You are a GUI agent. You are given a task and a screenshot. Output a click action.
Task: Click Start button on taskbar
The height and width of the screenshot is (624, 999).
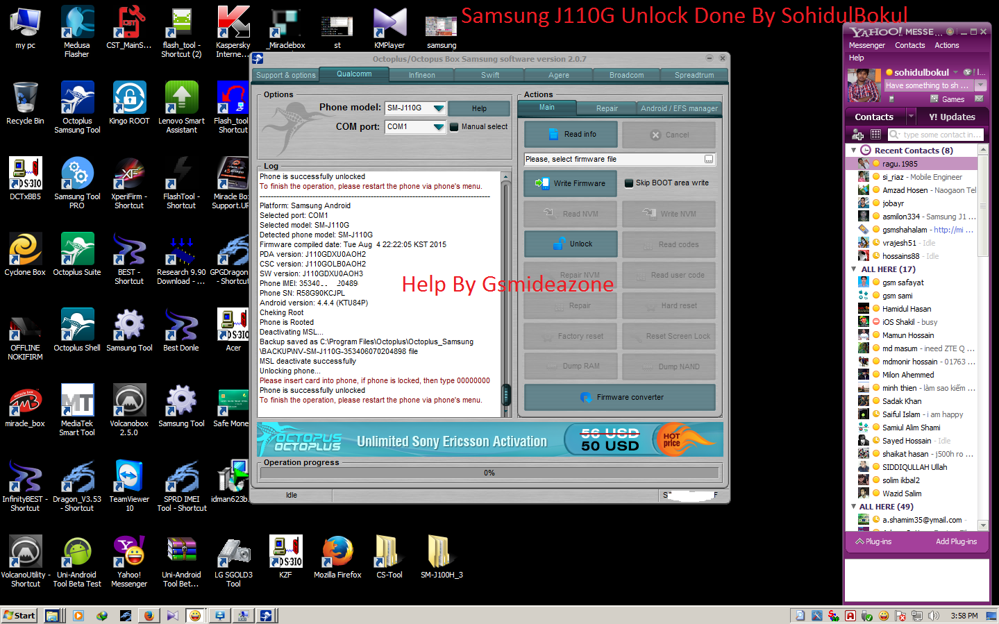[19, 616]
